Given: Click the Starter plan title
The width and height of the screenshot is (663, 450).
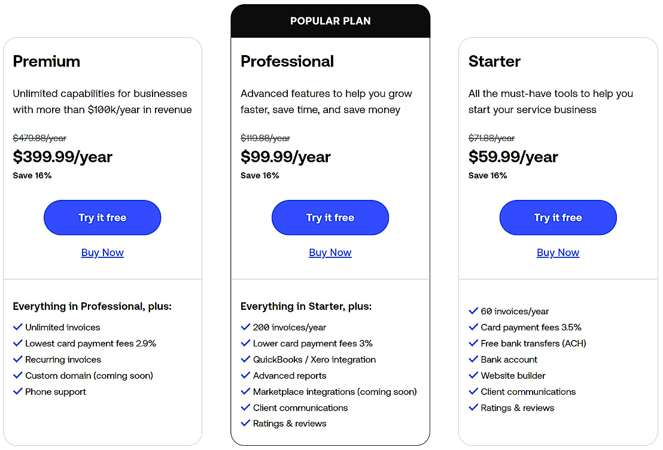Looking at the screenshot, I should point(494,61).
